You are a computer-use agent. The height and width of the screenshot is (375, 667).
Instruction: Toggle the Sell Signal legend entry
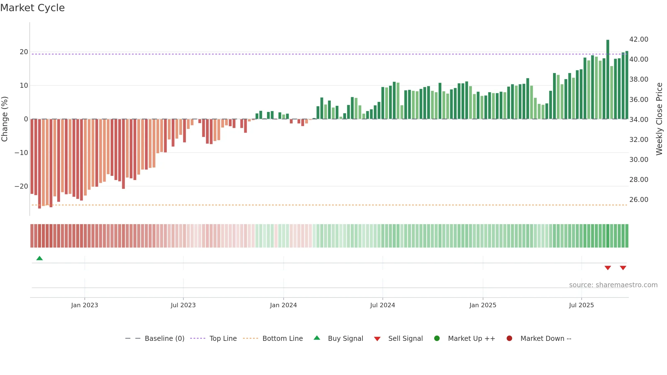click(398, 338)
